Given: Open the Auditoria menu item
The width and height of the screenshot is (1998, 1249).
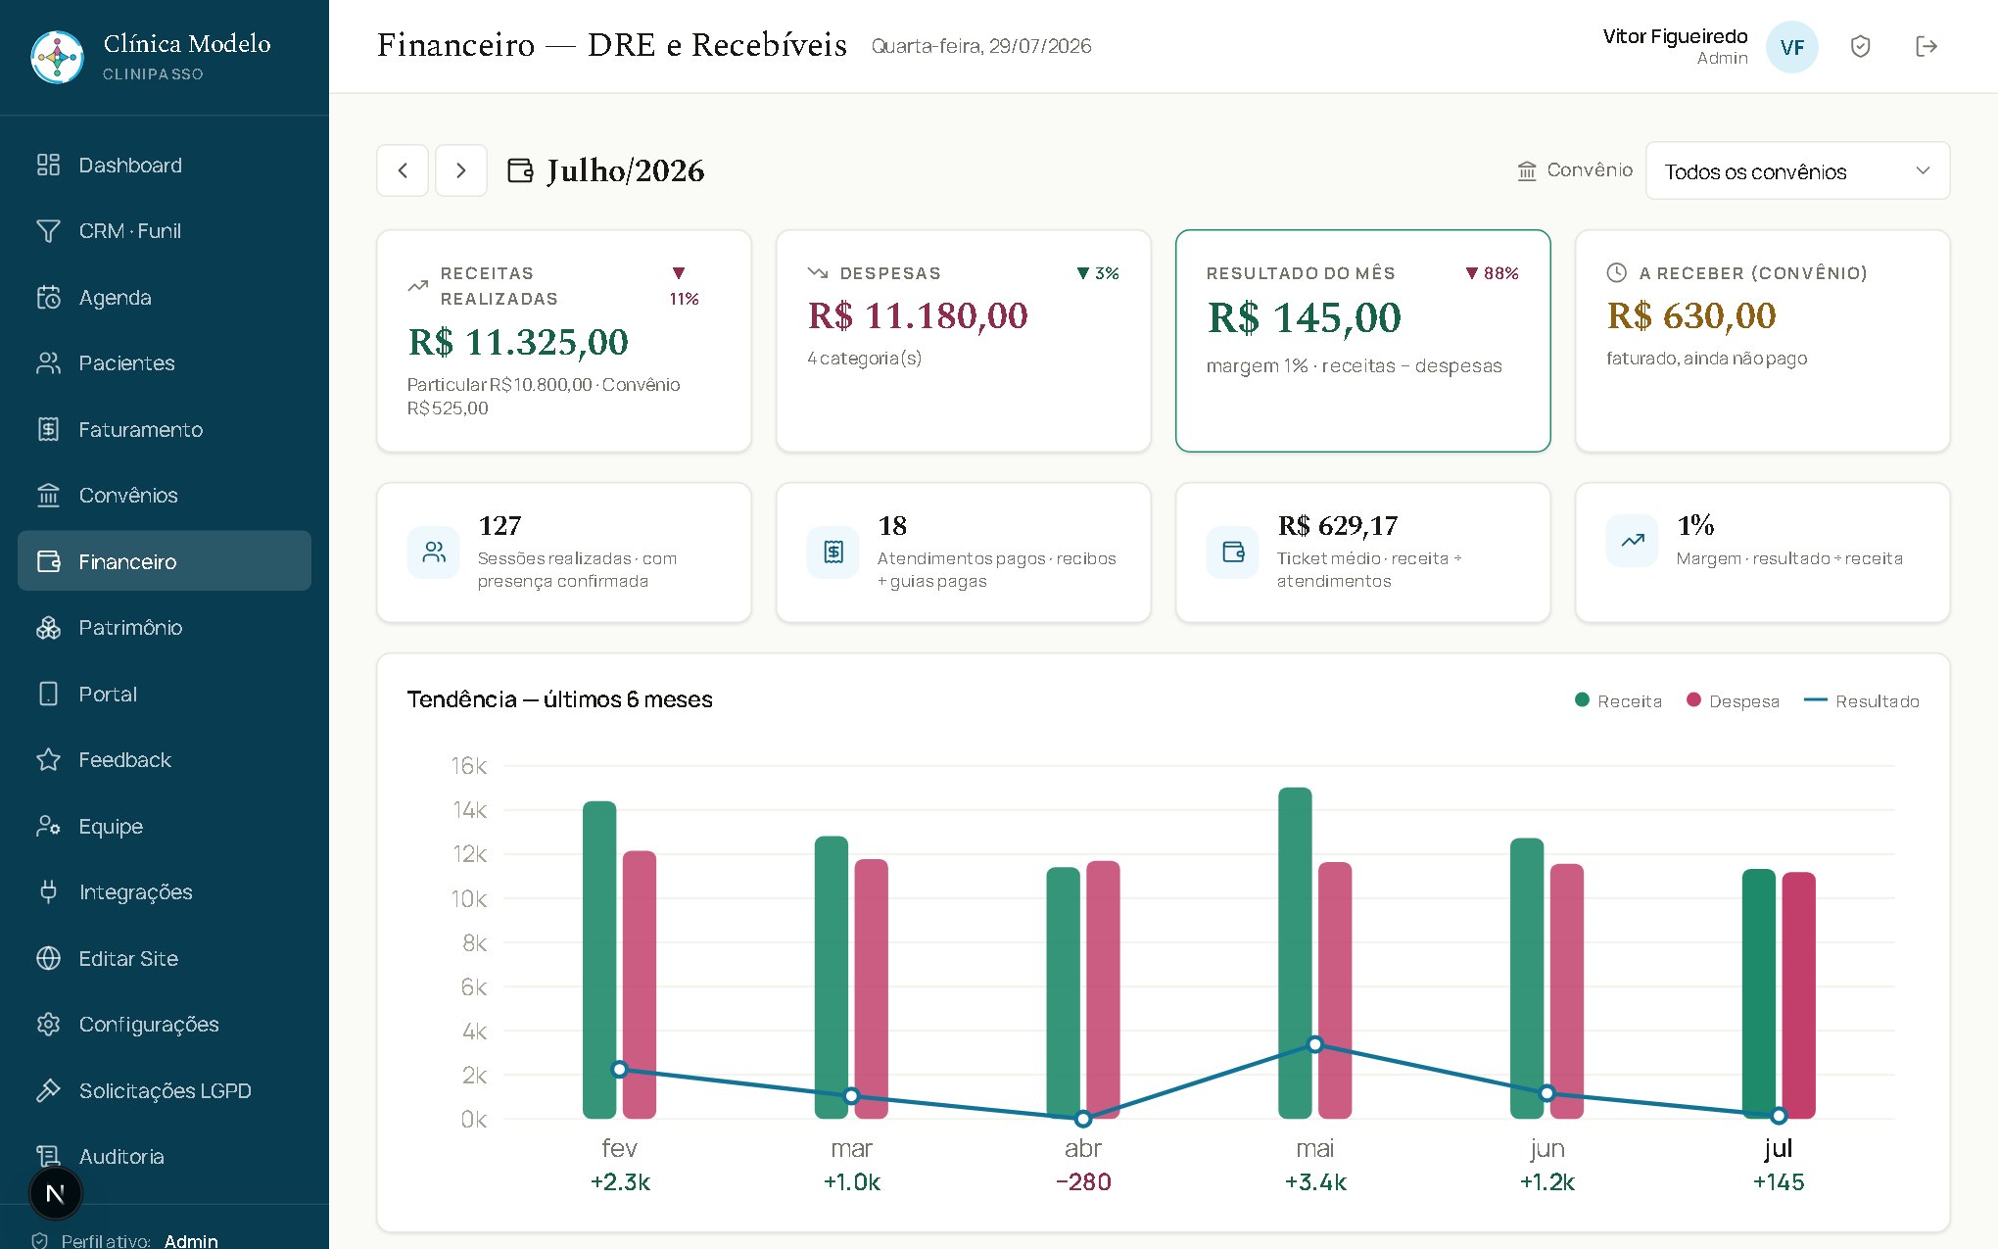Looking at the screenshot, I should 165,1157.
